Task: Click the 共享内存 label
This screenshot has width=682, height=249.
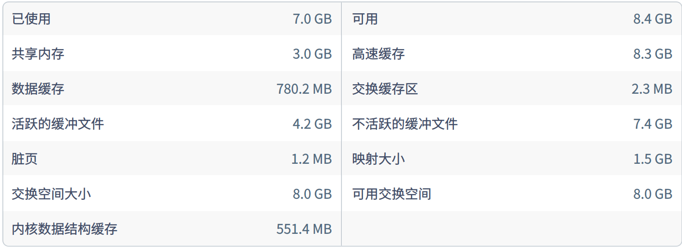Action: pyautogui.click(x=38, y=54)
